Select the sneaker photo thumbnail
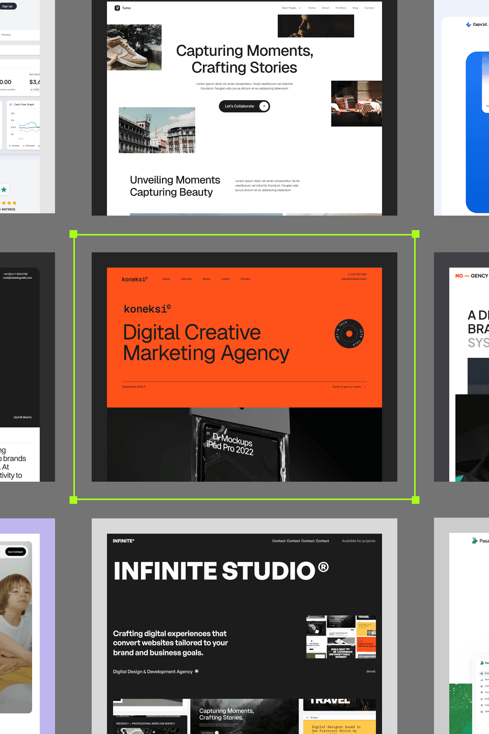Viewport: 489px width, 734px height. 134,47
